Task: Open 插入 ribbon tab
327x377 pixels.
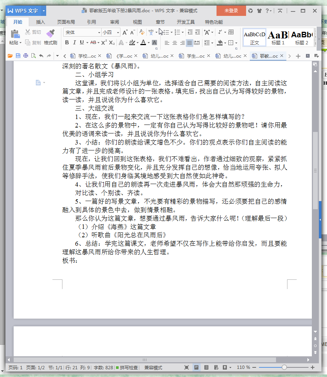Action: pos(40,22)
